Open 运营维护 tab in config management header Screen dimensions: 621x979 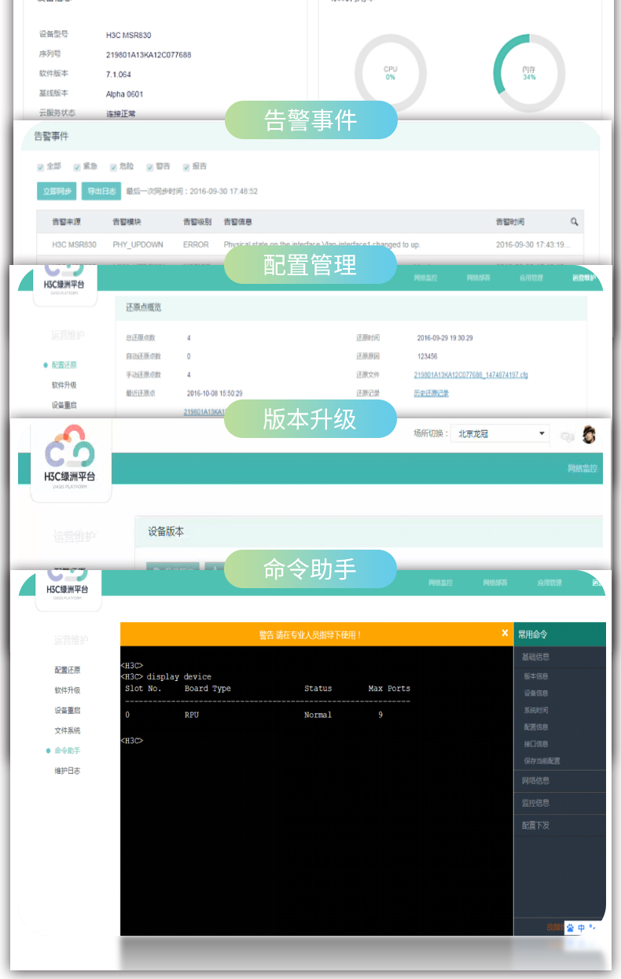tap(584, 278)
